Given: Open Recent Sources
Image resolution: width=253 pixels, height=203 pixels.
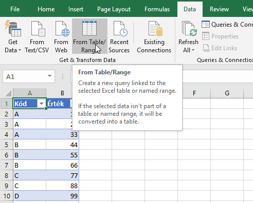Looking at the screenshot, I should click(x=119, y=36).
